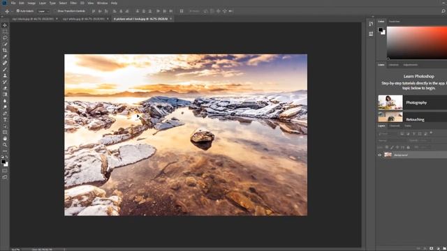The height and width of the screenshot is (251, 447).
Task: Switch to the Adjustments tab
Action: 410,65
